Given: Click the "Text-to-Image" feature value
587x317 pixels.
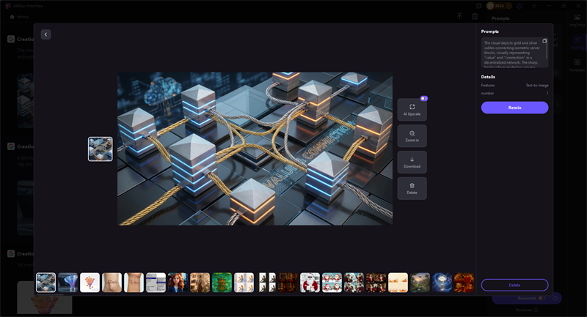Looking at the screenshot, I should pos(537,86).
